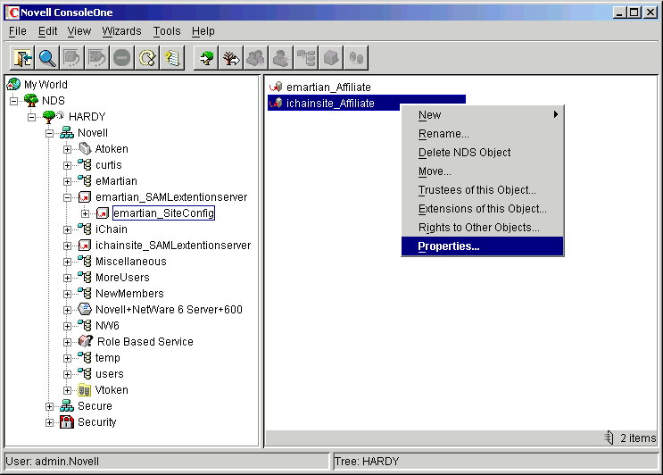Click the bare tree arrow toolbar icon
The image size is (663, 475).
click(x=231, y=58)
